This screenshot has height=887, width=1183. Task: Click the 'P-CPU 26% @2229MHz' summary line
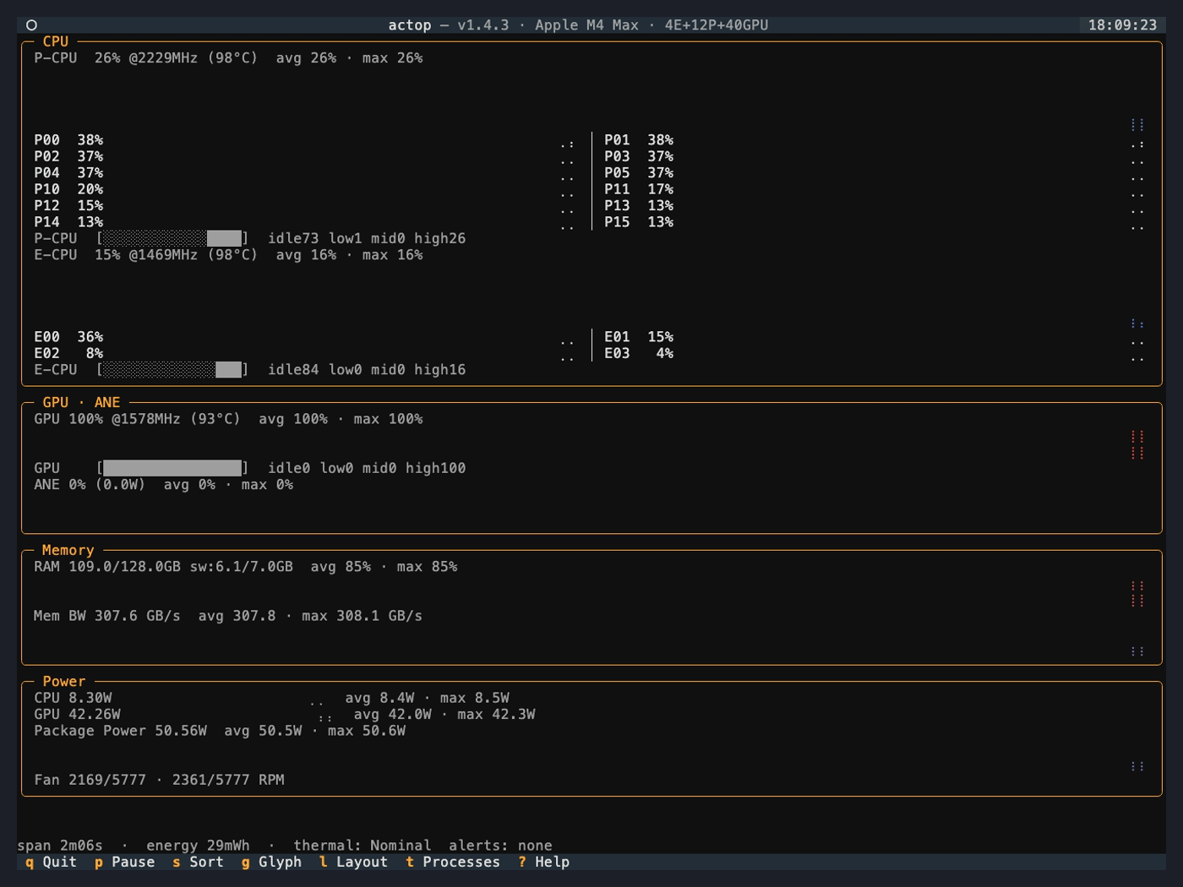pos(228,58)
